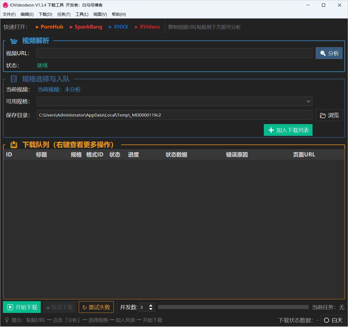Sort by the 规格 column header

(76, 155)
